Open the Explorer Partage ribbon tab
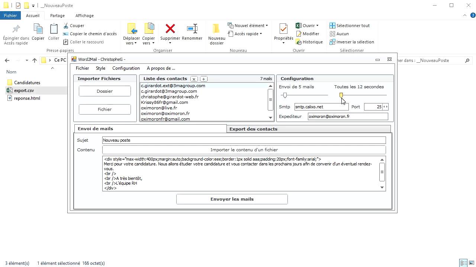476x267 pixels. click(x=57, y=16)
